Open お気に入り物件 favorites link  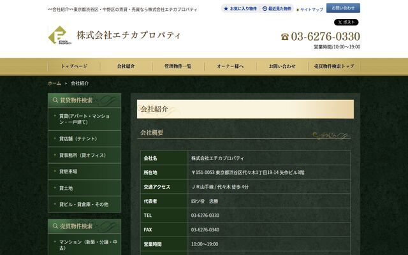(x=240, y=8)
